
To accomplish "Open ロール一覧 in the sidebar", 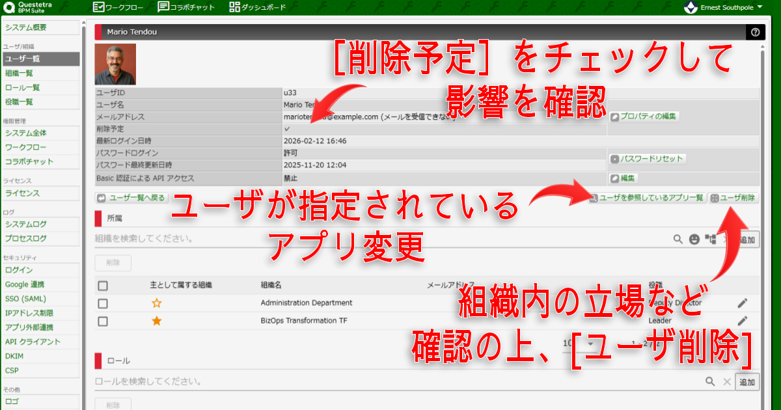I will click(x=40, y=88).
